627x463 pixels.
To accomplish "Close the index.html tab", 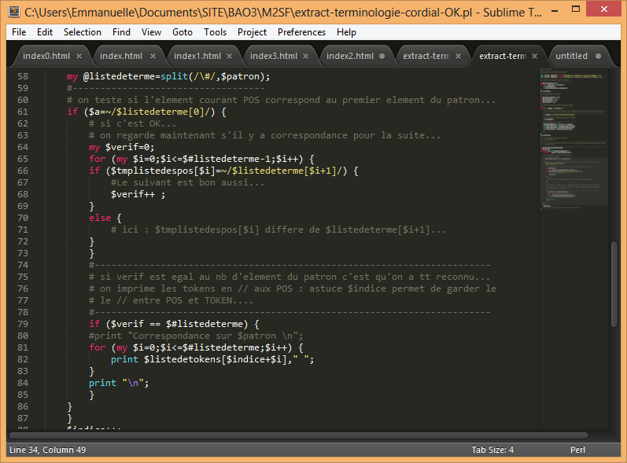I will coord(153,57).
